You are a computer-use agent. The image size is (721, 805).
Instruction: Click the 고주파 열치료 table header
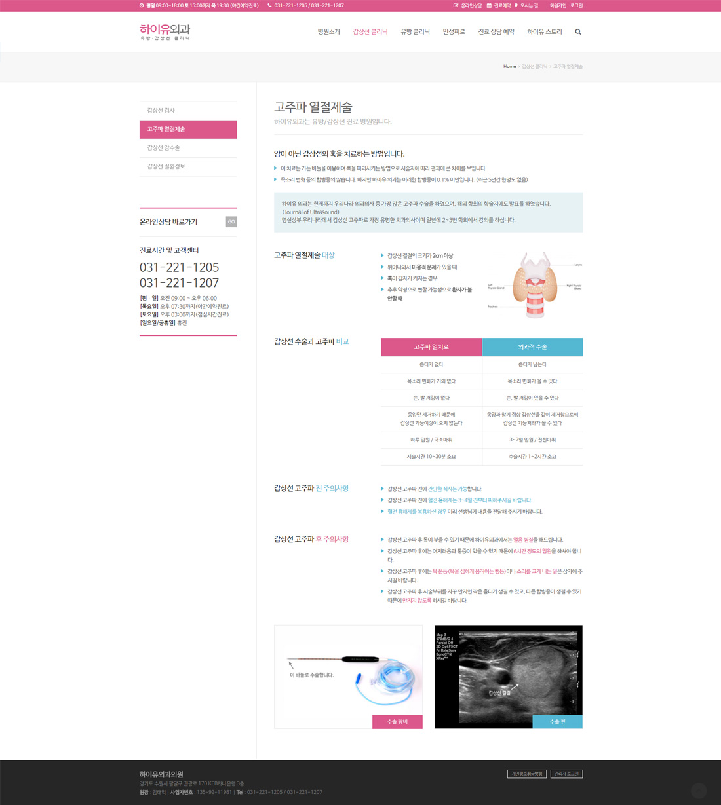(431, 347)
